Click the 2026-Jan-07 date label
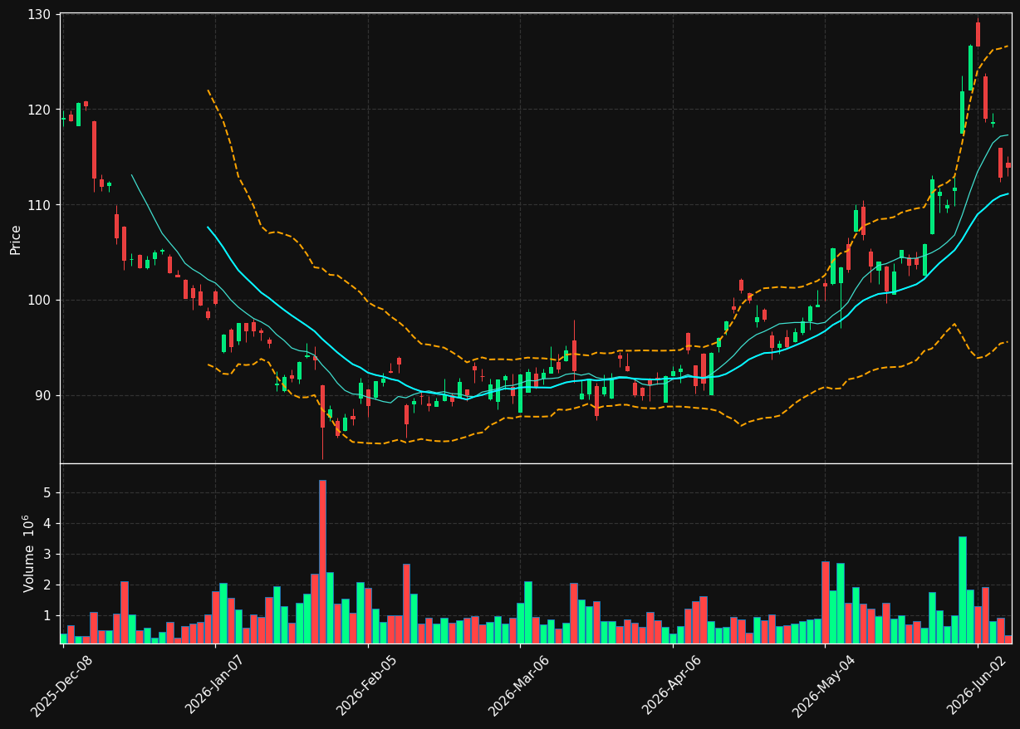 click(x=214, y=684)
